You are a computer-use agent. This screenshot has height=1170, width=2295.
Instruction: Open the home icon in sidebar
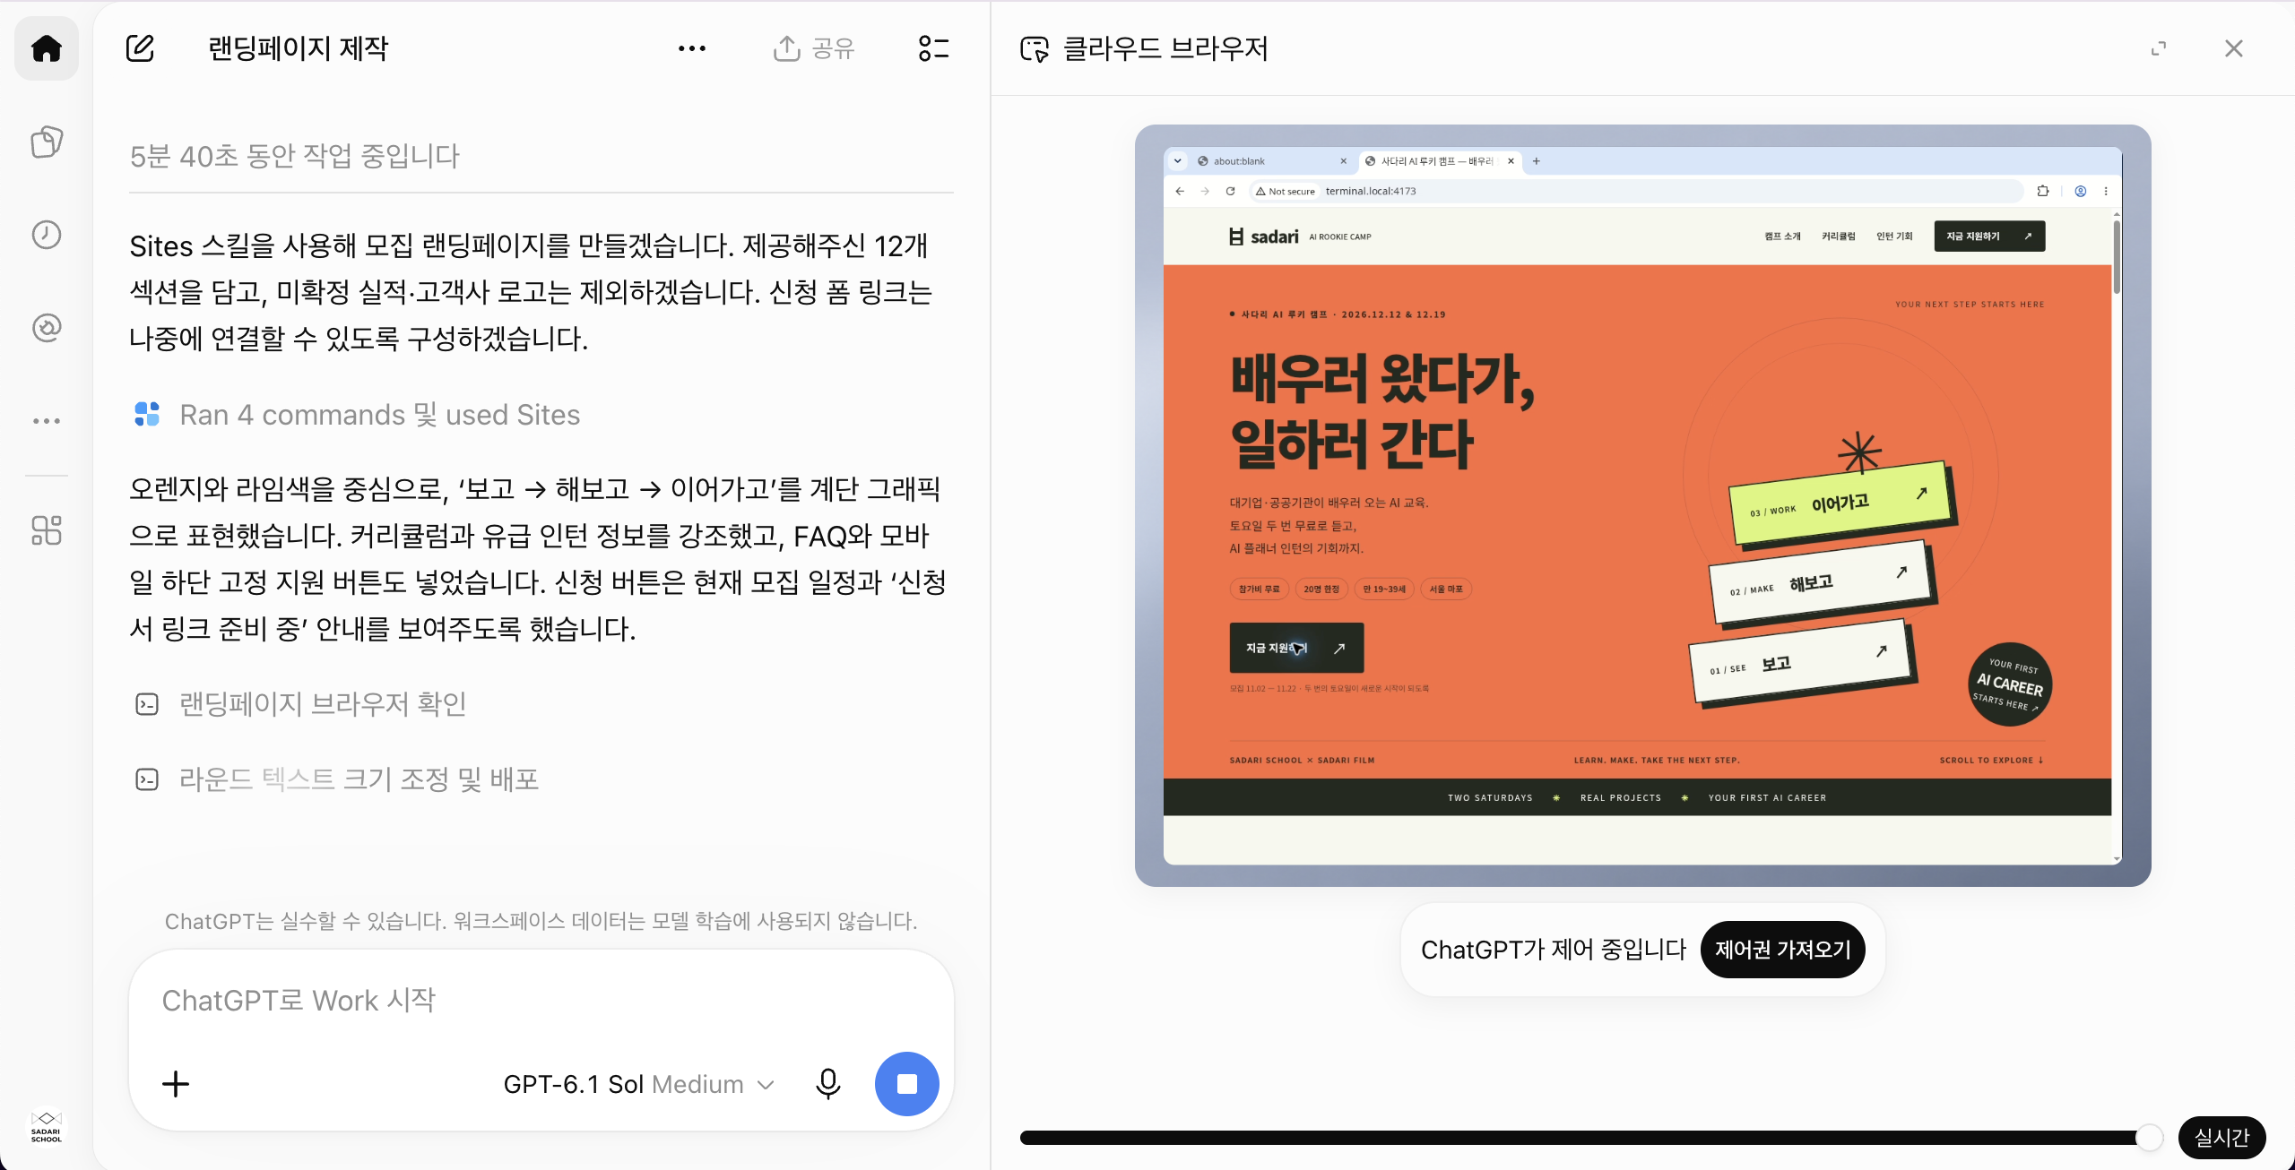pos(47,48)
